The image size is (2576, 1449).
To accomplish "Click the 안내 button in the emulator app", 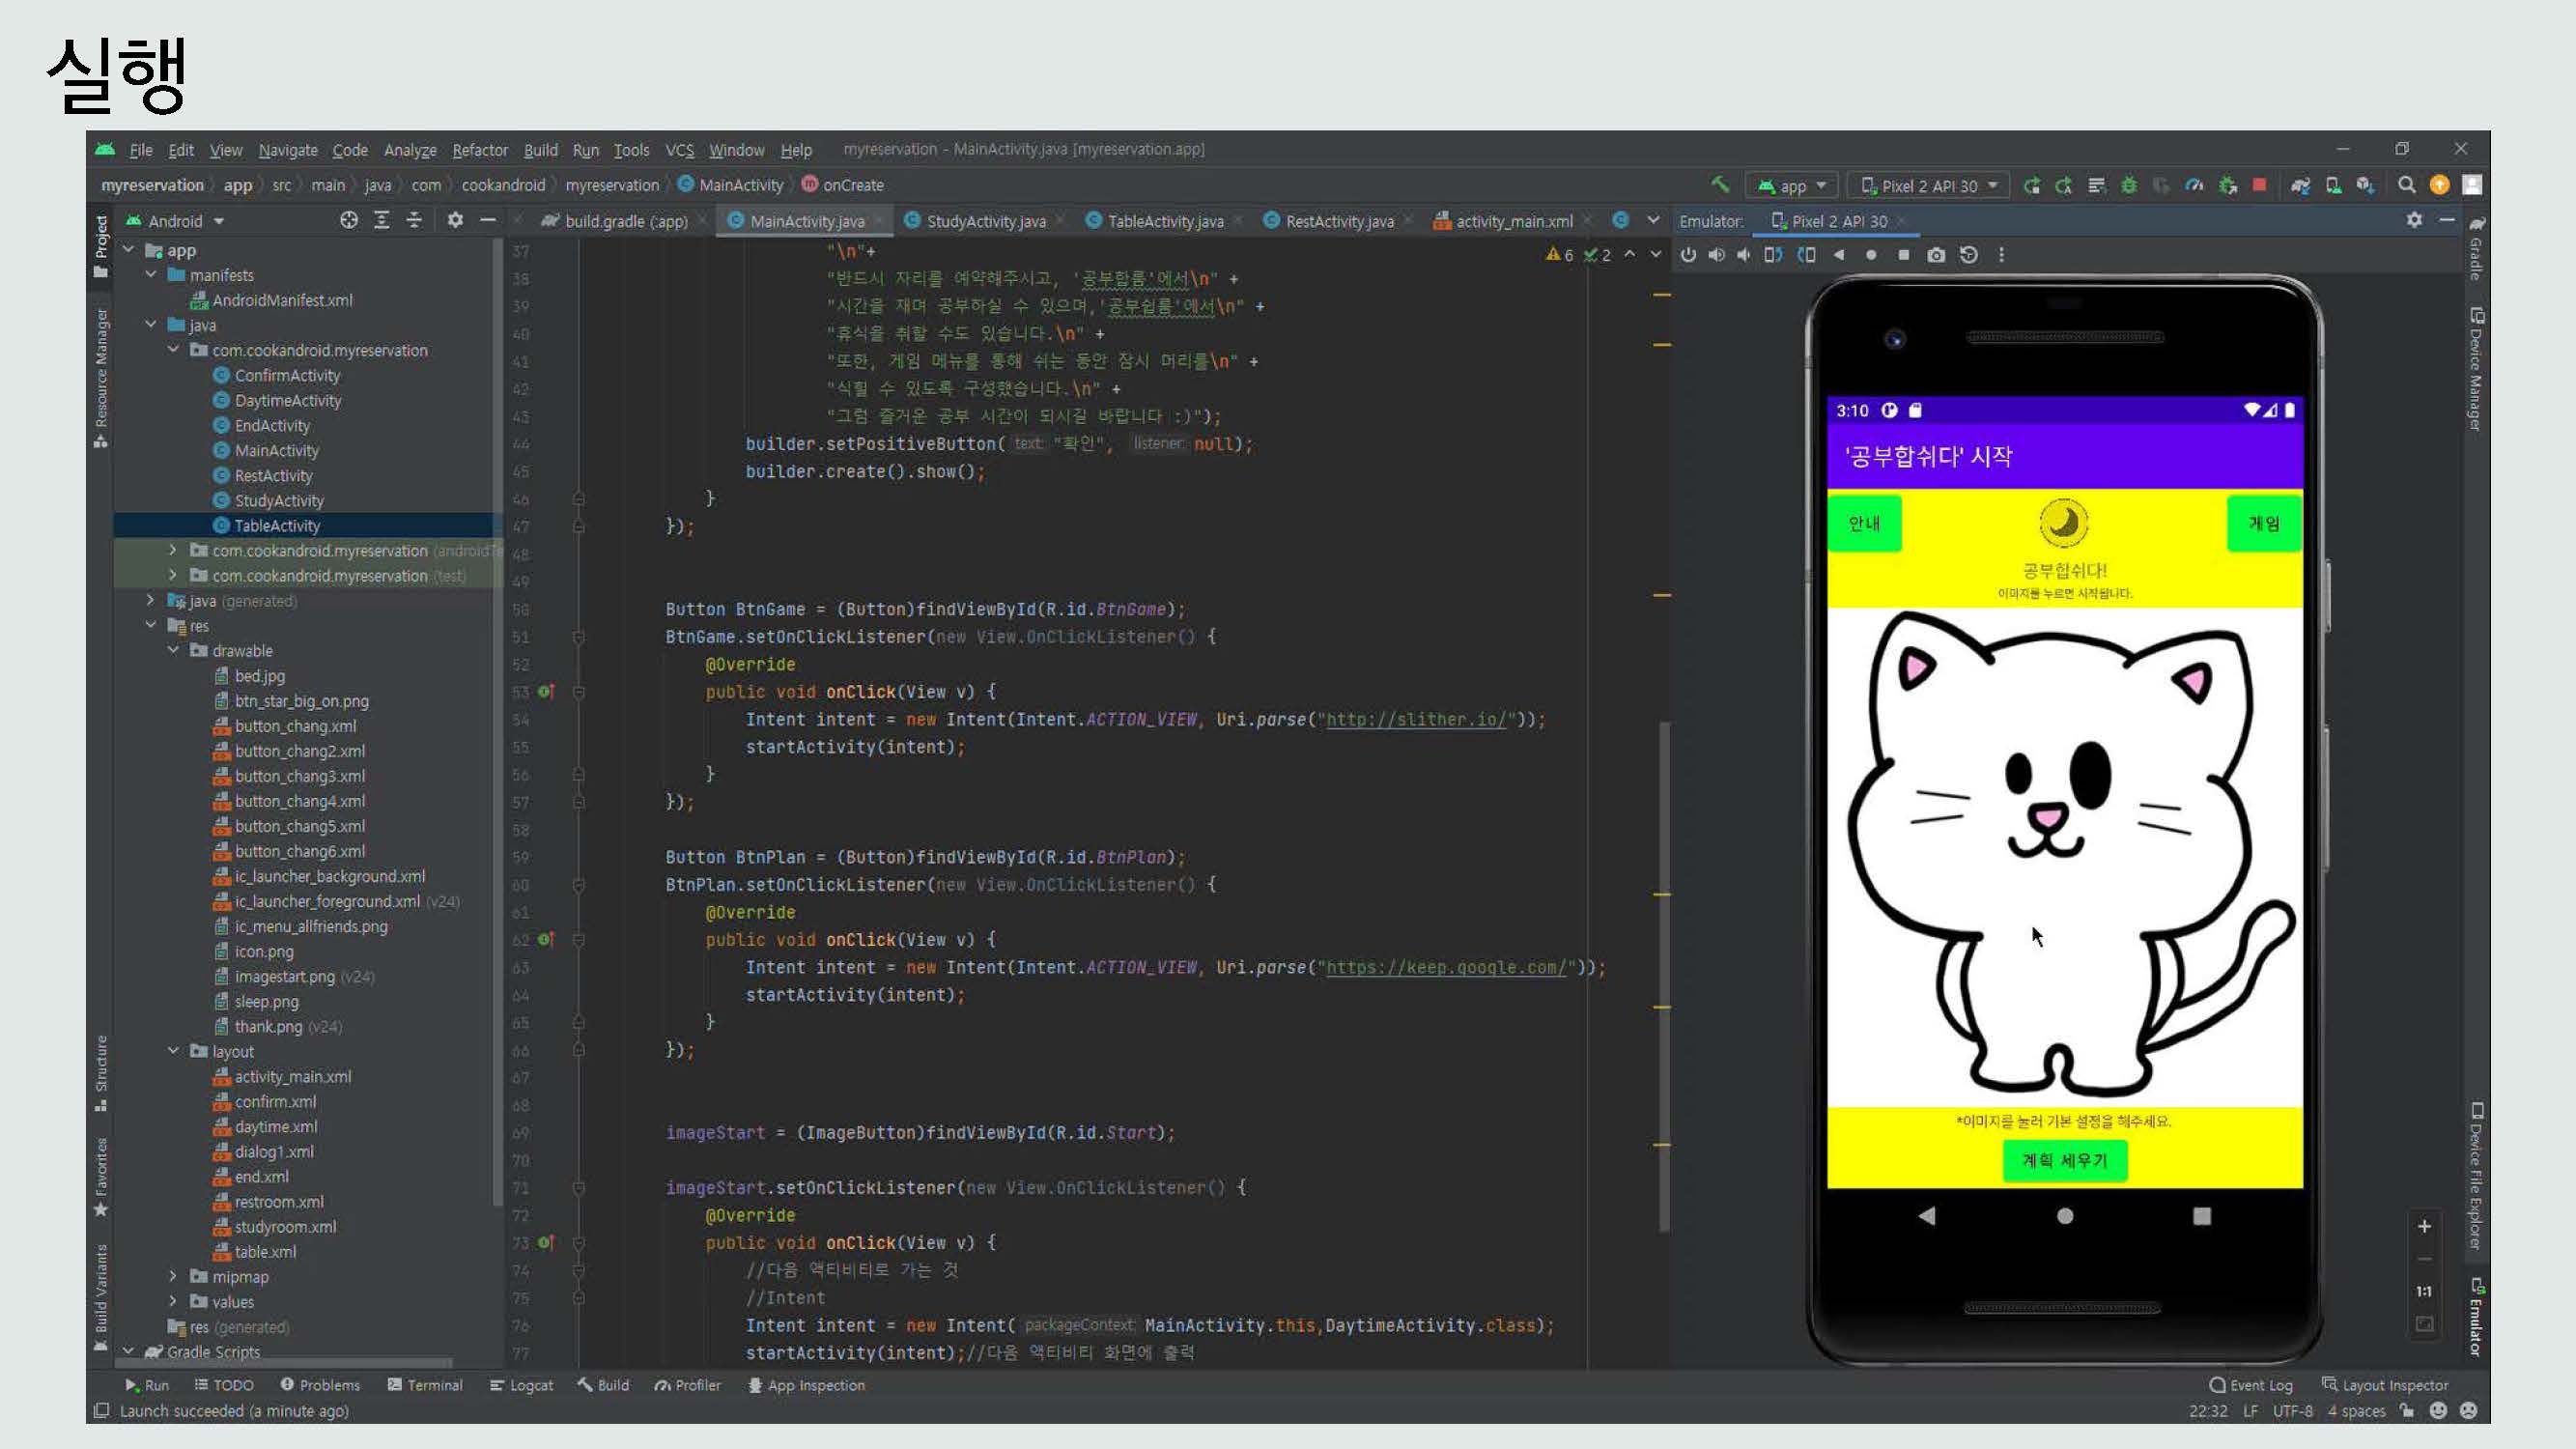I will (1864, 523).
